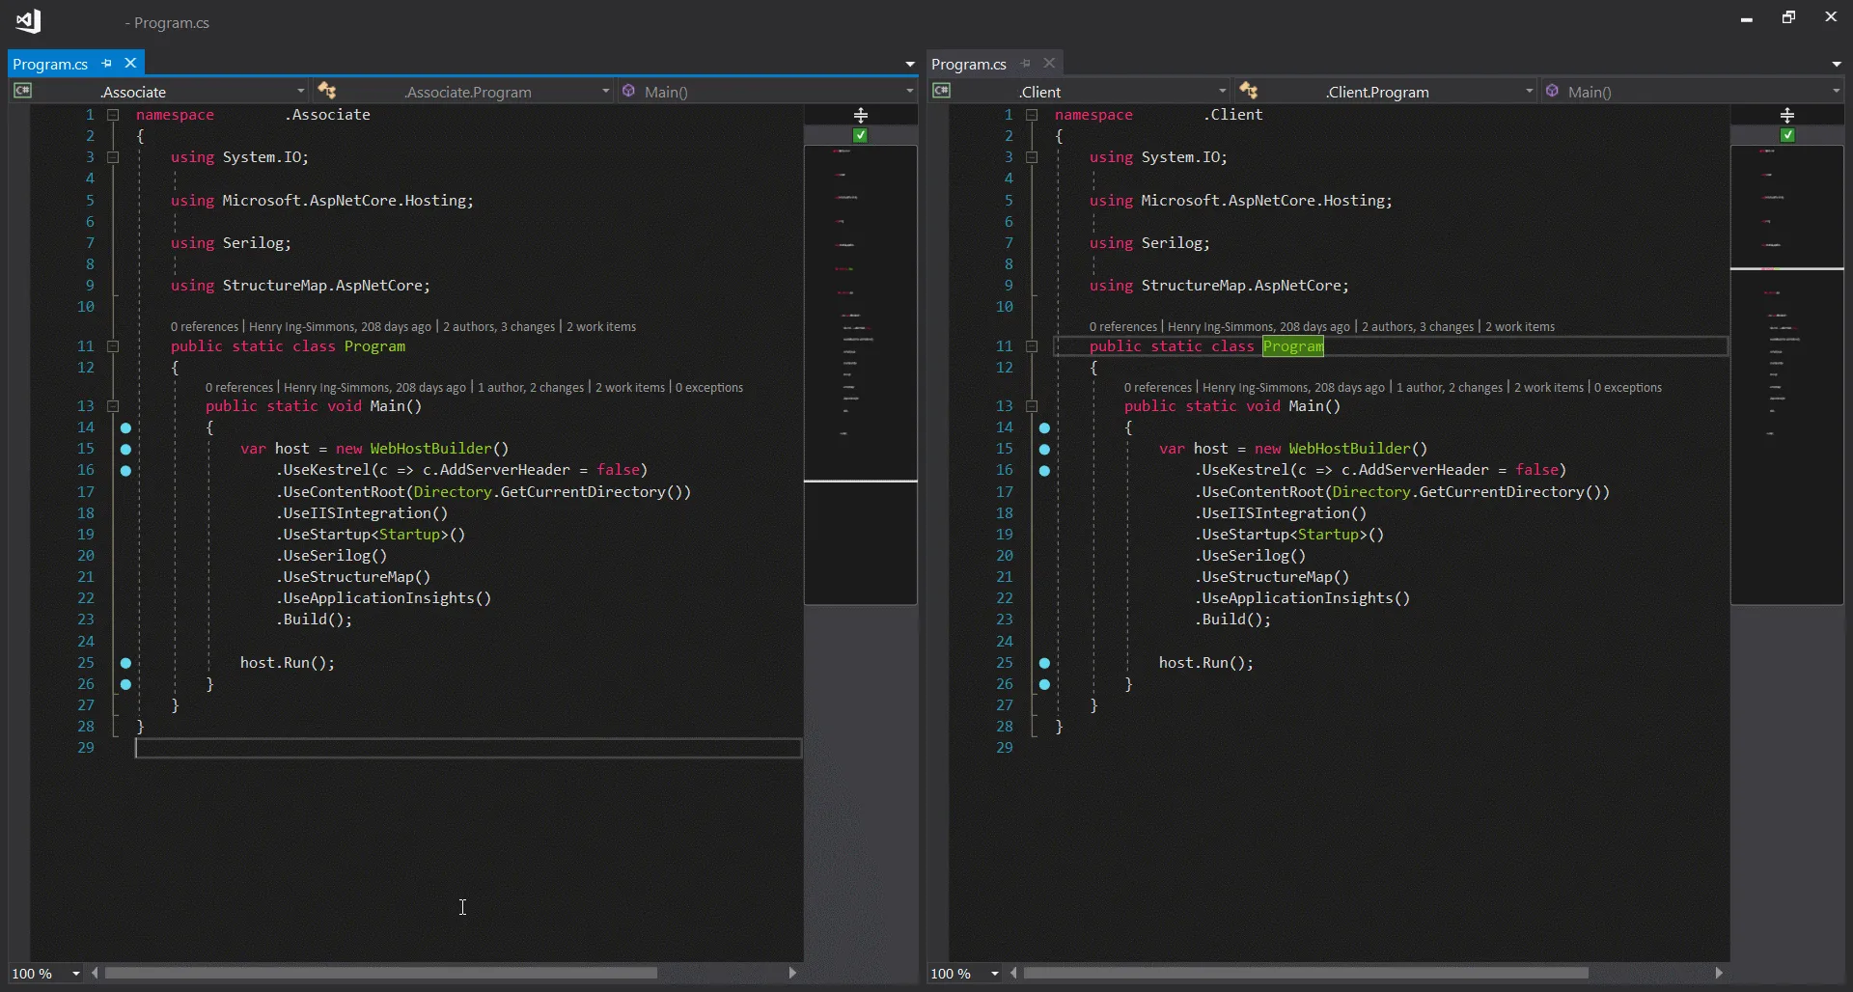Click the green checkmark status in the right pane

point(1786,136)
